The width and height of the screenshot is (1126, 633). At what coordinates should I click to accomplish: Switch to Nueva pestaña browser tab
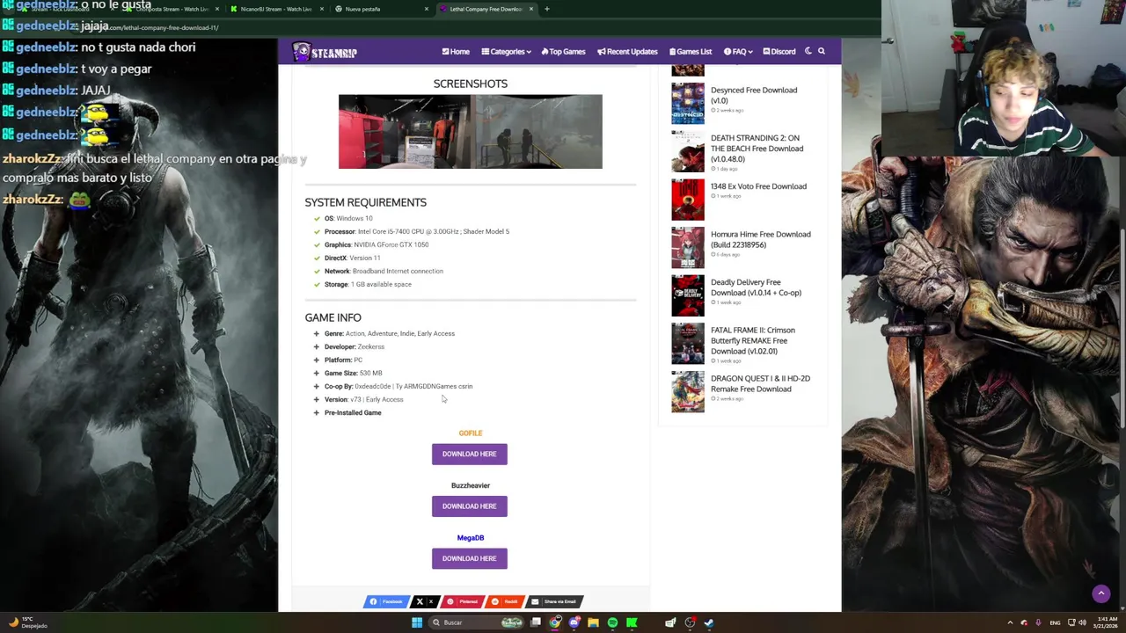pos(380,9)
